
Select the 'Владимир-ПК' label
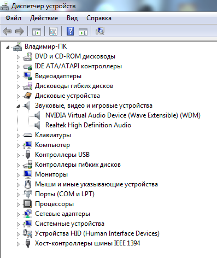46,46
